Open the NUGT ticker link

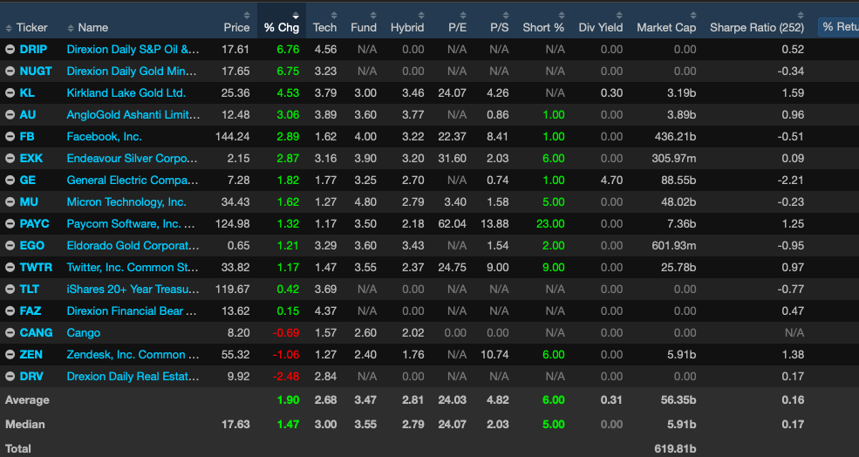(x=36, y=72)
